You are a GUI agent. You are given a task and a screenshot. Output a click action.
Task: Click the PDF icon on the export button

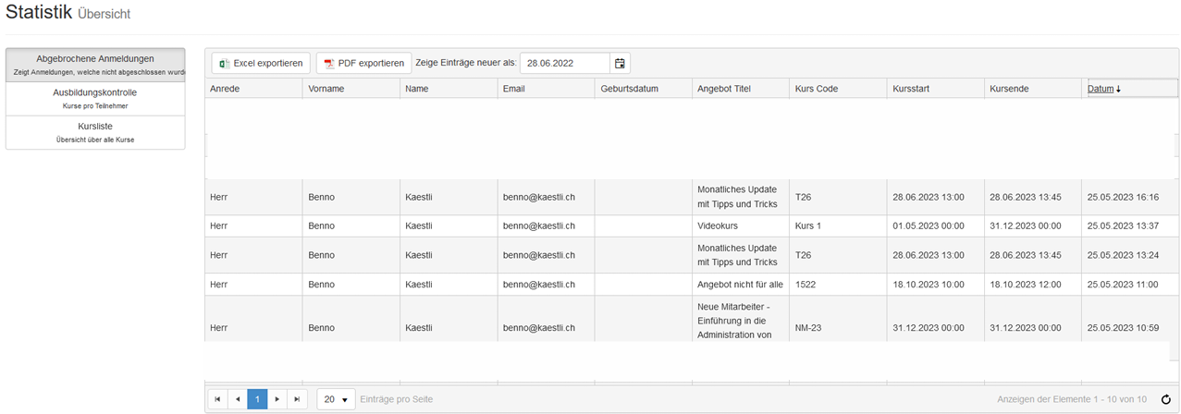coord(328,63)
